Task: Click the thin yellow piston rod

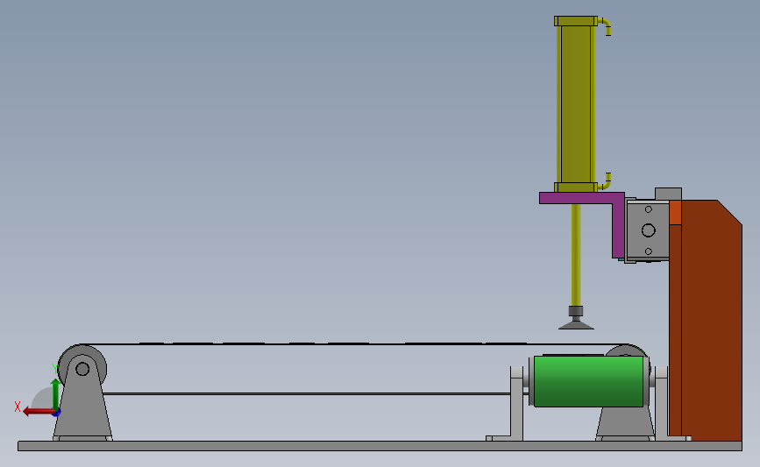Action: coord(576,254)
